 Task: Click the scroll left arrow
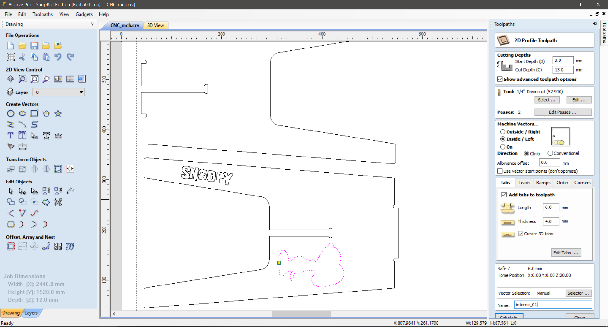point(114,314)
